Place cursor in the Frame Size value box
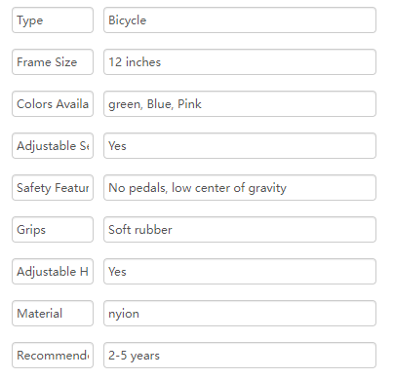 240,62
